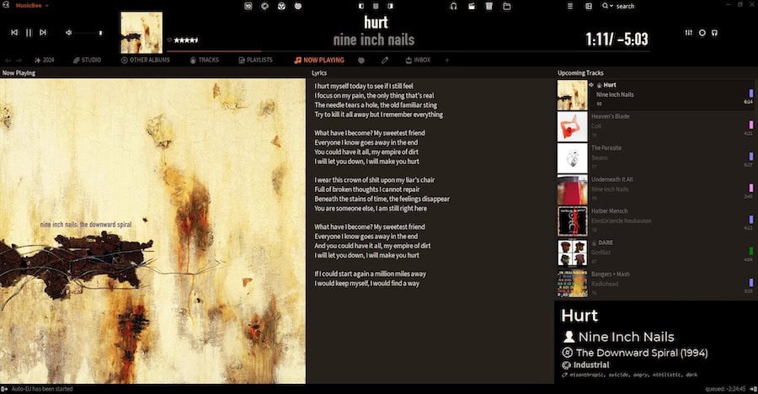Viewport: 758px width, 394px height.
Task: Open the search magnifier dropdown
Action: pos(607,6)
